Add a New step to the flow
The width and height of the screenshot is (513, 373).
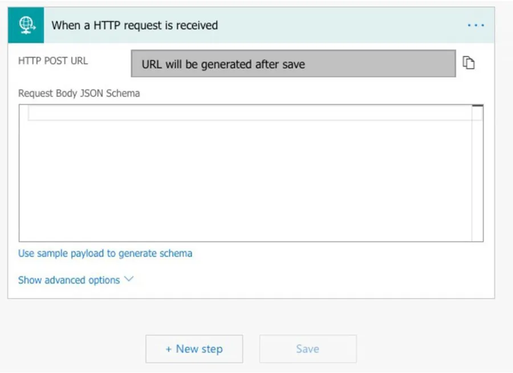coord(194,349)
